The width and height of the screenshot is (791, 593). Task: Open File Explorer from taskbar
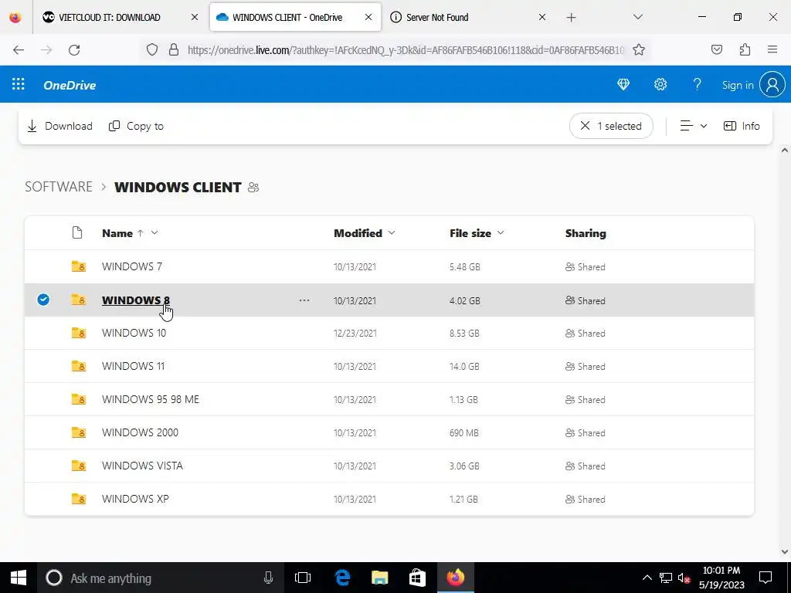(380, 578)
